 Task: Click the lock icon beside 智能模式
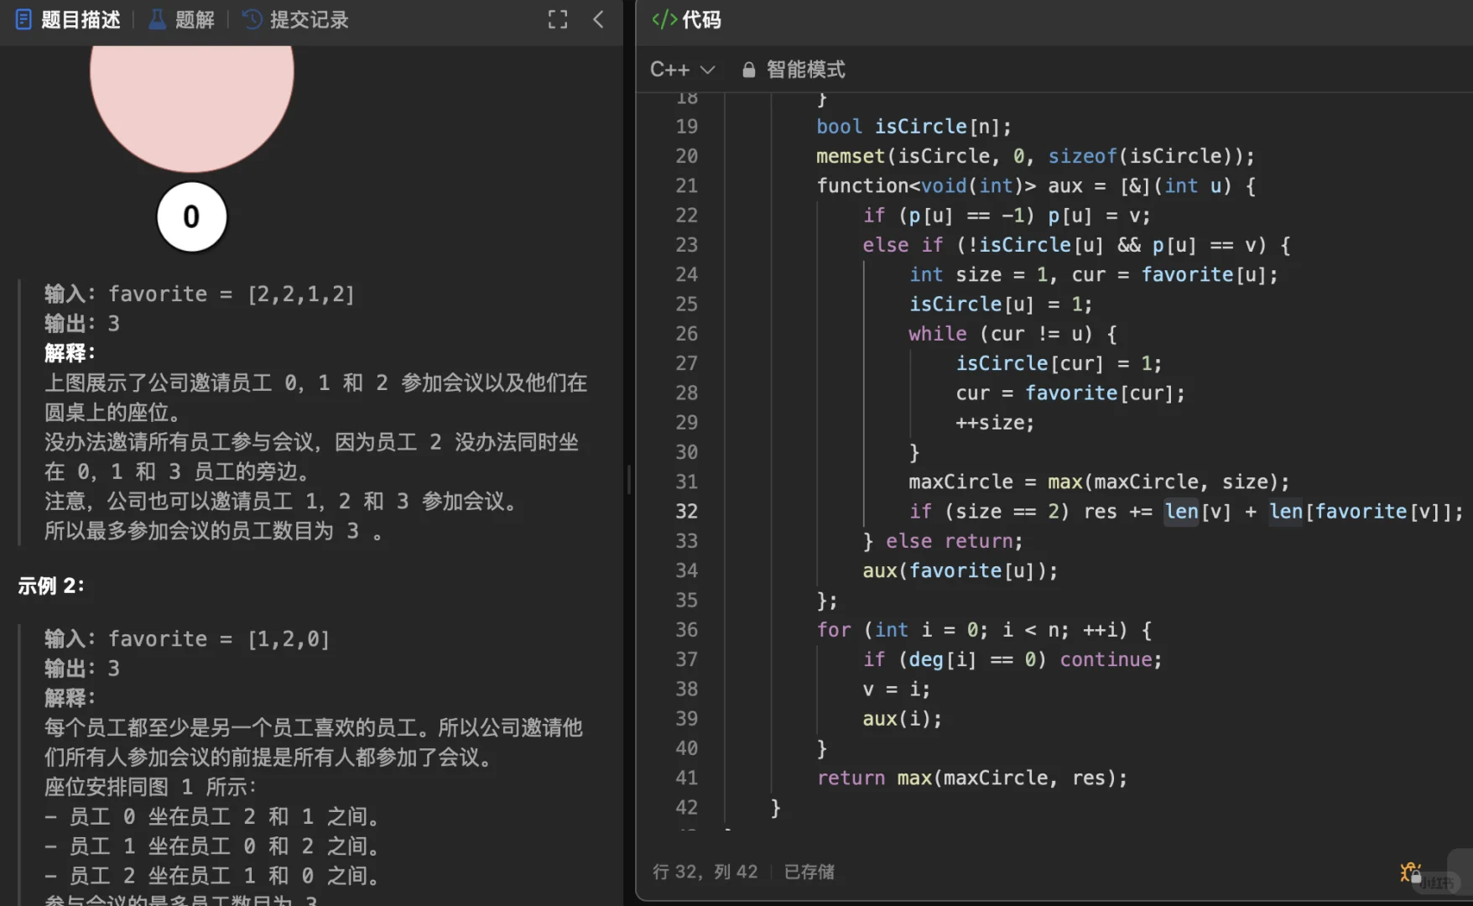point(749,70)
